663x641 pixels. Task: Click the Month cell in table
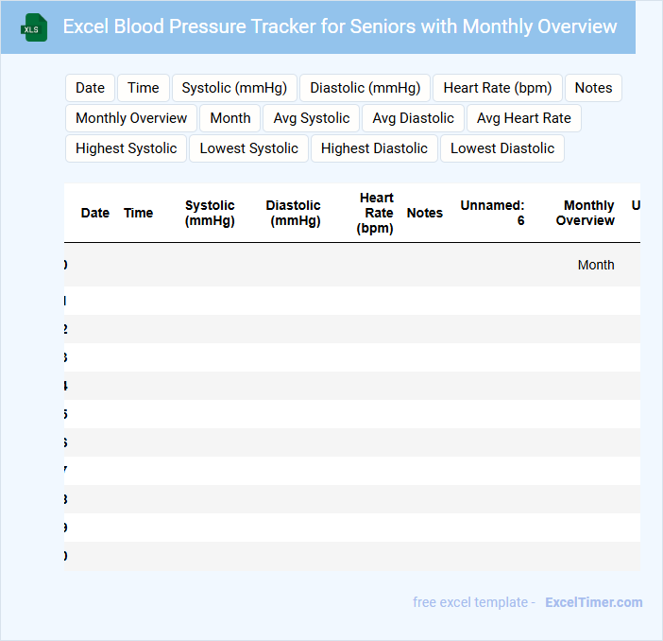(596, 266)
